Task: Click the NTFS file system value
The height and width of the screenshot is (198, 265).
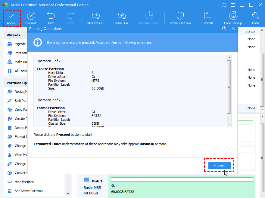Action: 95,81
